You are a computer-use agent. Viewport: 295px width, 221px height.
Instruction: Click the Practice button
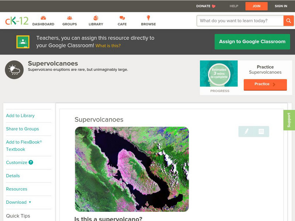[x=265, y=84]
